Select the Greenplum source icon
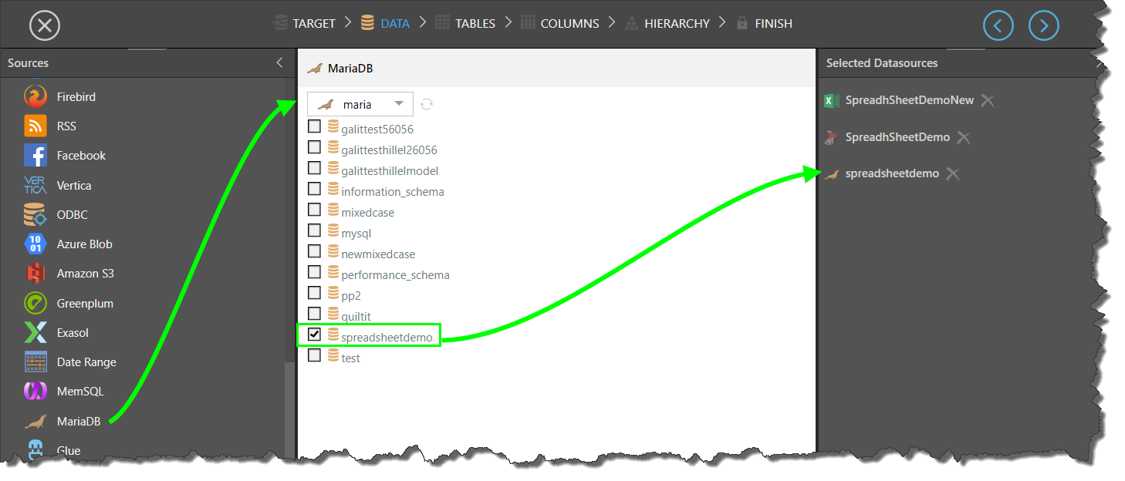This screenshot has height=481, width=1125. [x=35, y=303]
